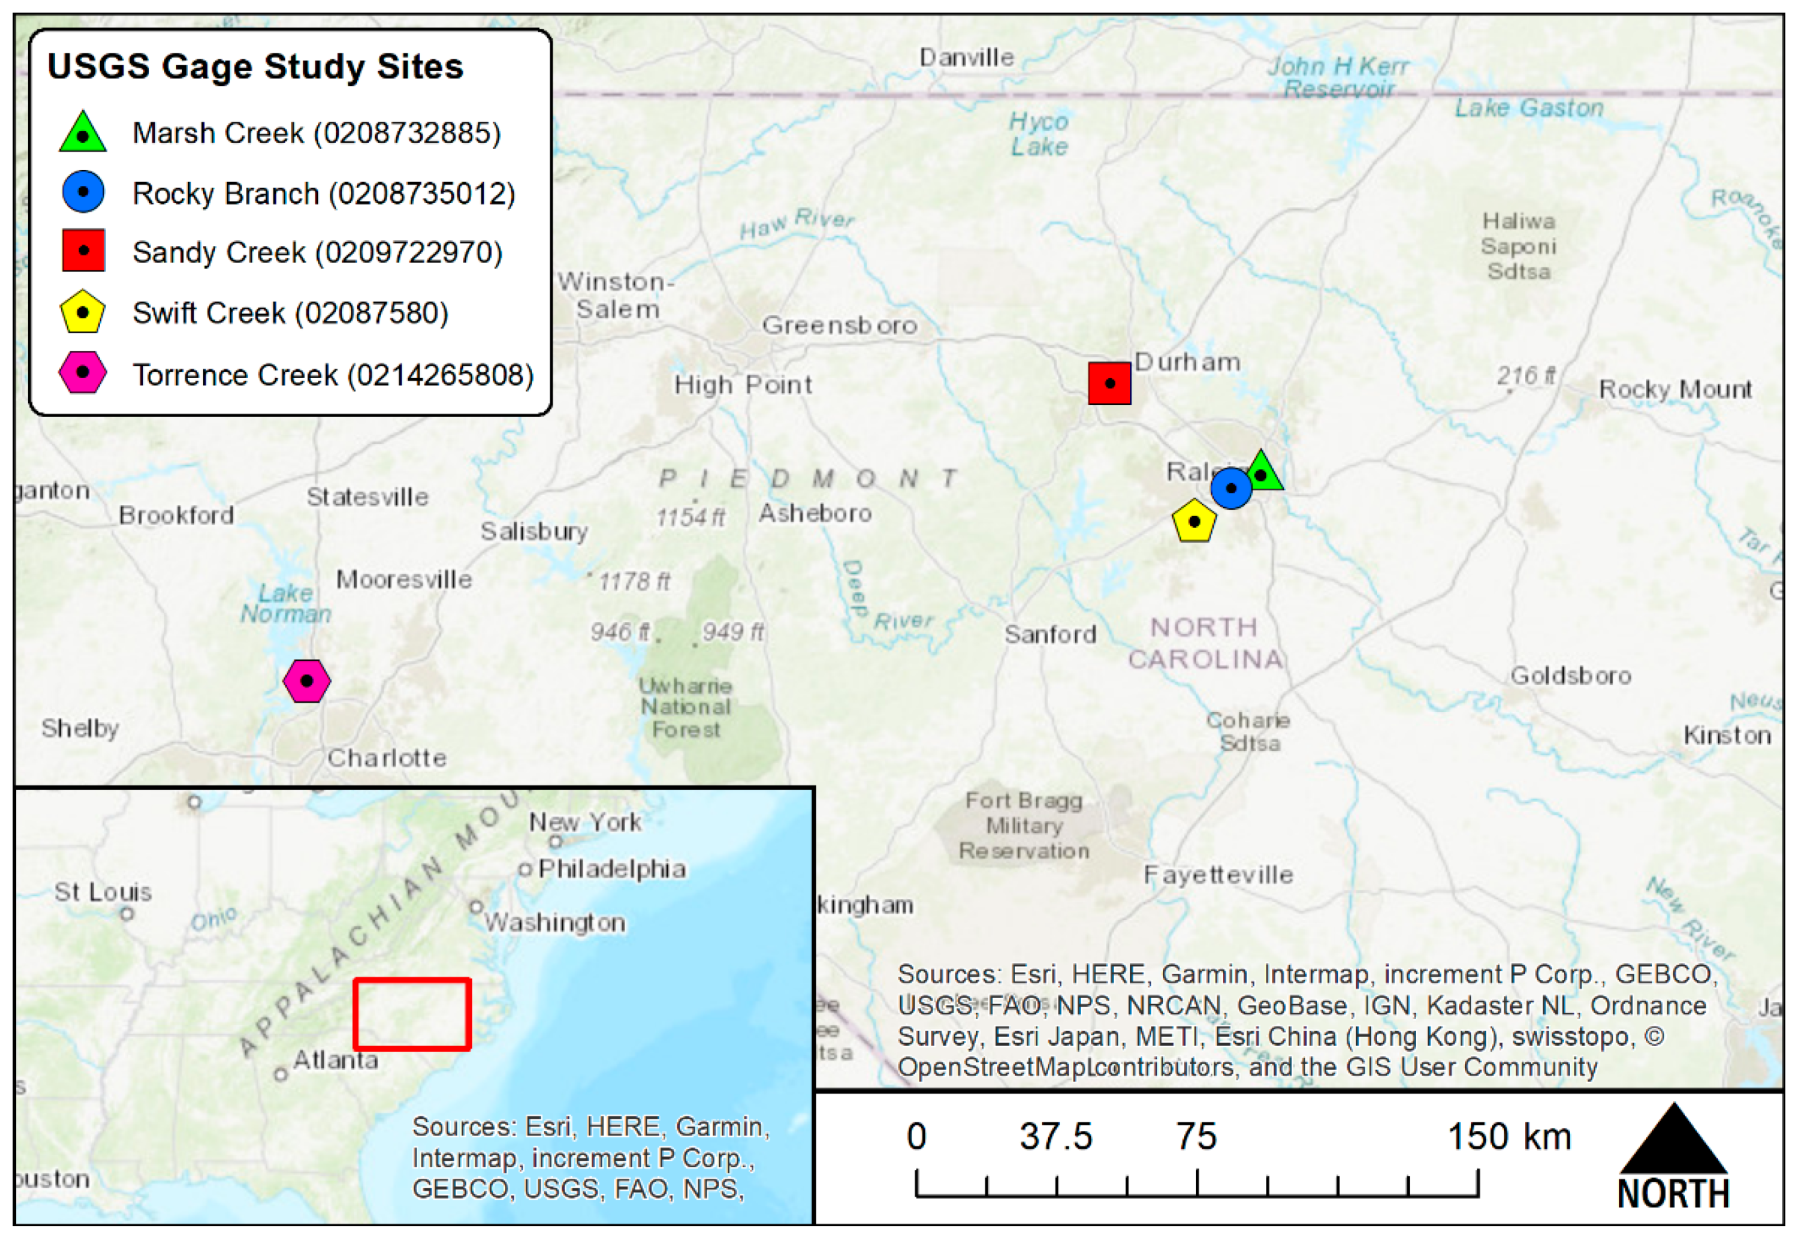Viewport: 1794px width, 1238px height.
Task: Click the Torrence Creek (0214265808) legend label
Action: 332,375
